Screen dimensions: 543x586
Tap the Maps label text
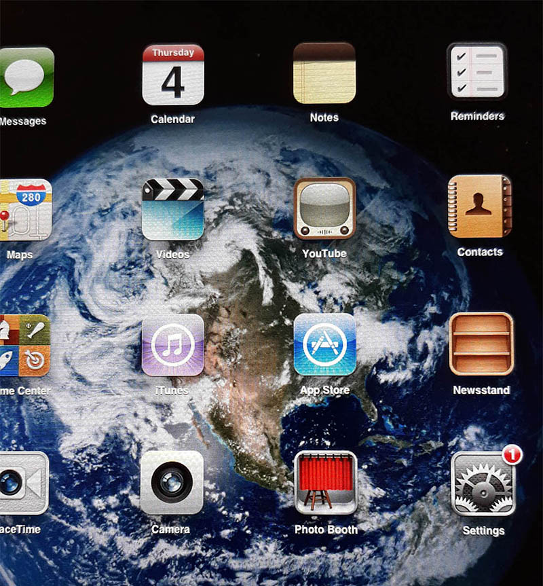[x=20, y=255]
